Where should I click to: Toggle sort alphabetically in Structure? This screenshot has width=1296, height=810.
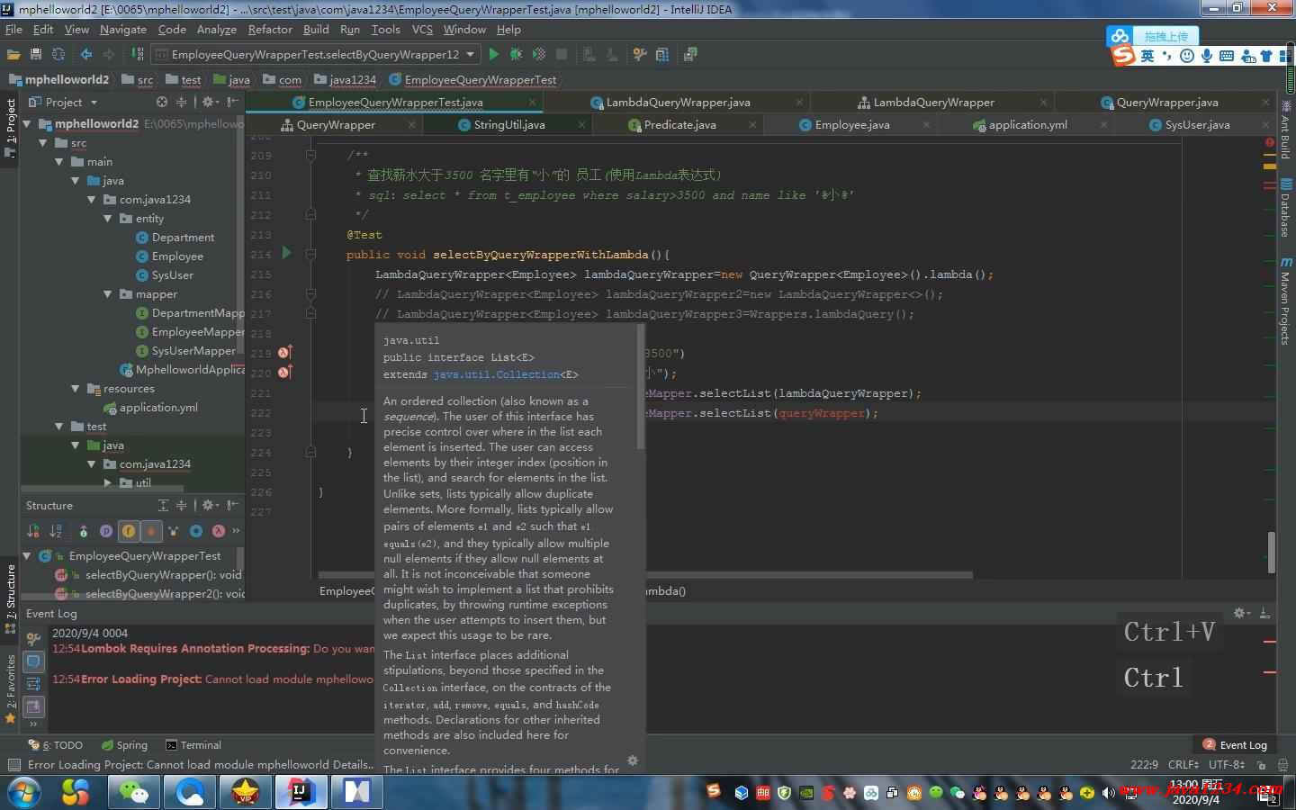coord(56,531)
